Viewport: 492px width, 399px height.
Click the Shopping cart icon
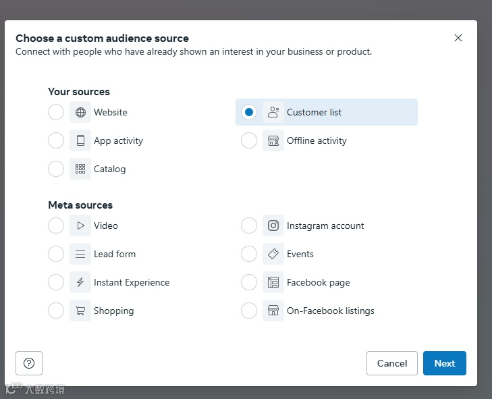[x=80, y=311]
